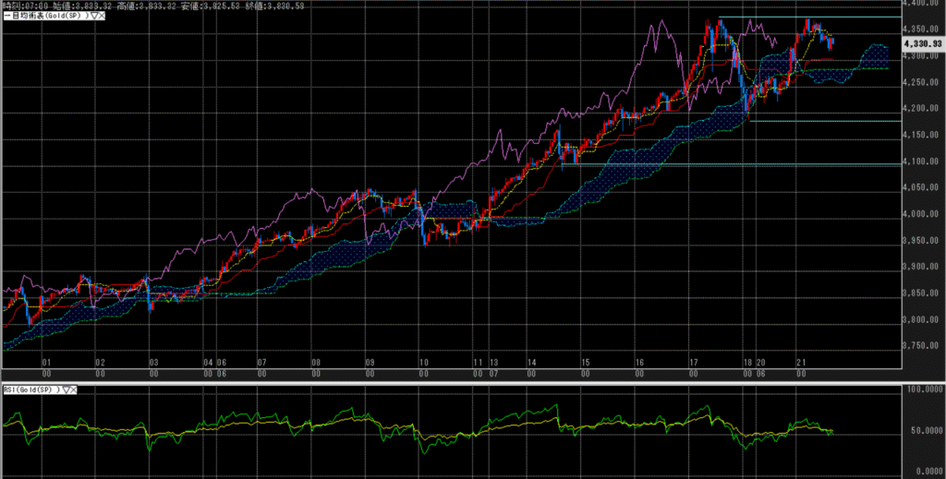Close the 一目均衡表 indicator with its X icon
Viewport: 946px width, 479px height.
click(102, 17)
